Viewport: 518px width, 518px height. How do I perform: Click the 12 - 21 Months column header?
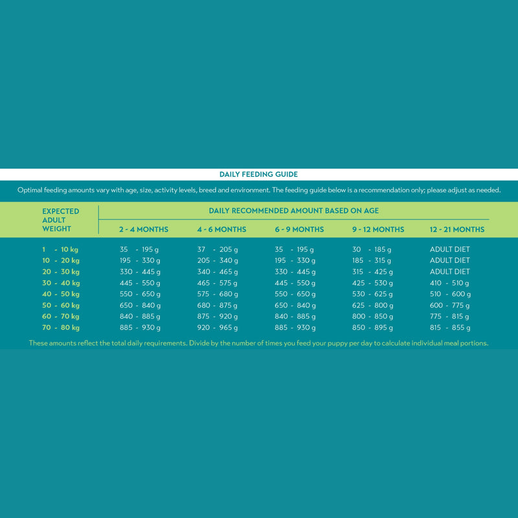coord(456,229)
